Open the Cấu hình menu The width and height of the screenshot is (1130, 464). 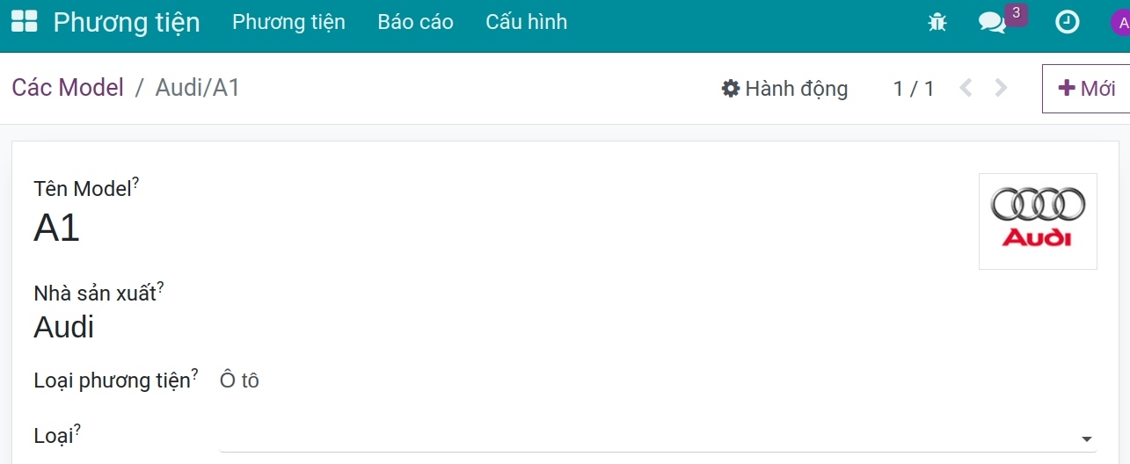coord(526,22)
